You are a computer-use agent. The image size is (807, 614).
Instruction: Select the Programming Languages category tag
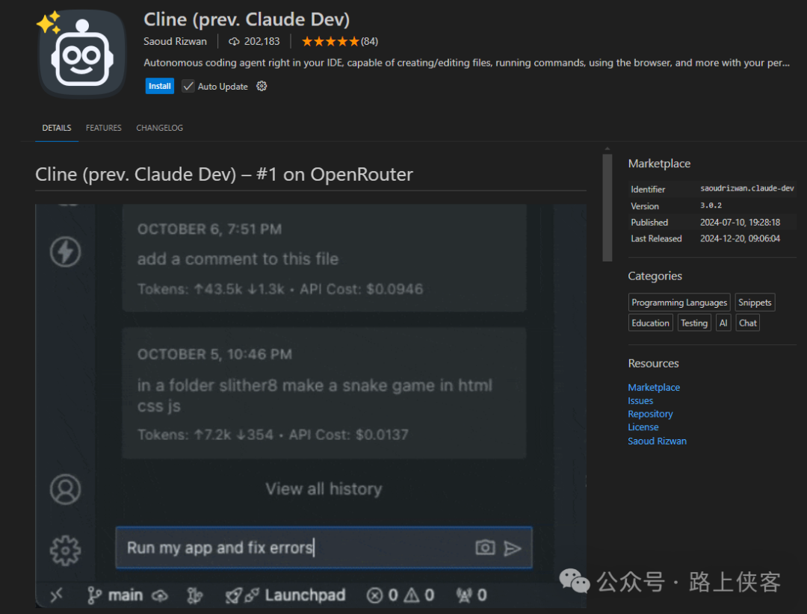(x=678, y=302)
